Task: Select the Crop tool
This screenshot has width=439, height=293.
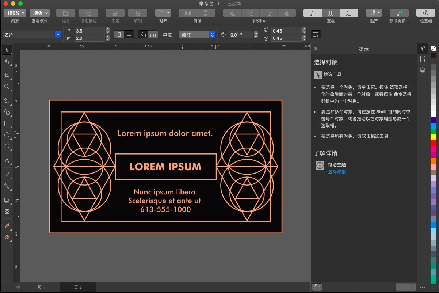Action: click(7, 76)
